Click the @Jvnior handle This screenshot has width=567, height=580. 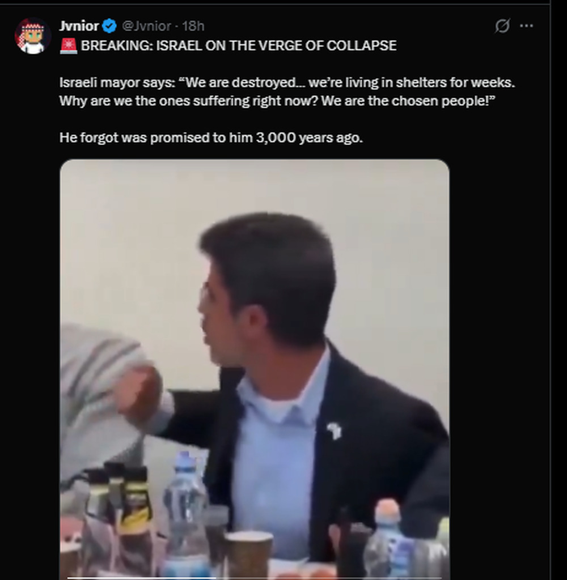coord(146,26)
